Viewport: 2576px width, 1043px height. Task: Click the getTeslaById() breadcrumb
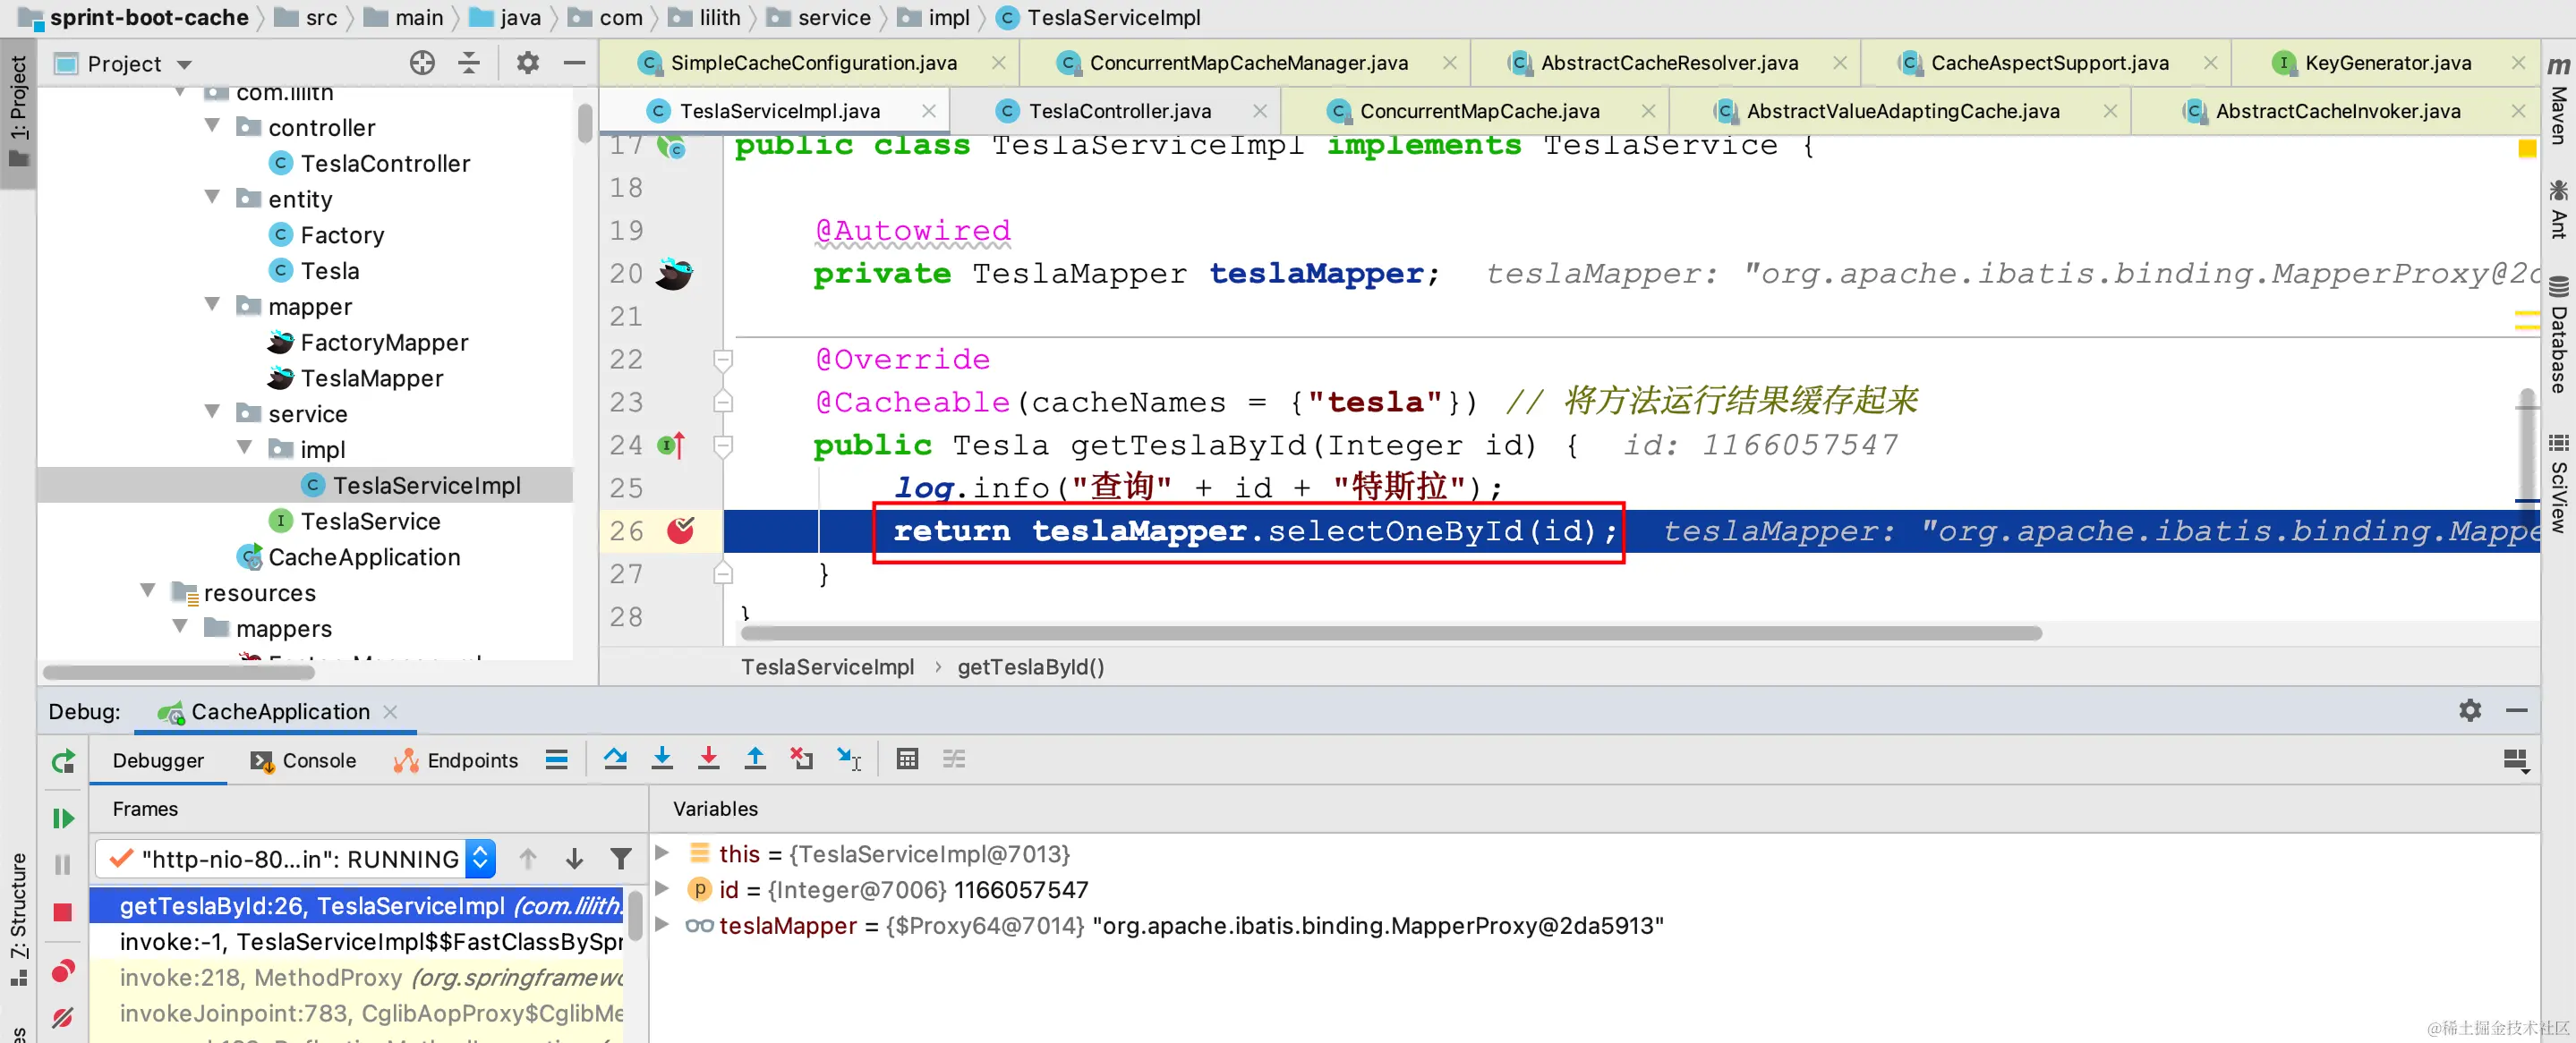pyautogui.click(x=1030, y=666)
